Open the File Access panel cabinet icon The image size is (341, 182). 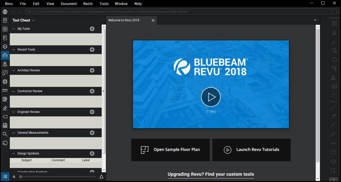click(x=5, y=20)
